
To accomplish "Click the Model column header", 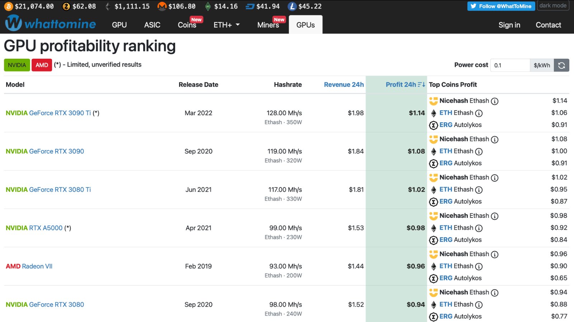I will [15, 85].
